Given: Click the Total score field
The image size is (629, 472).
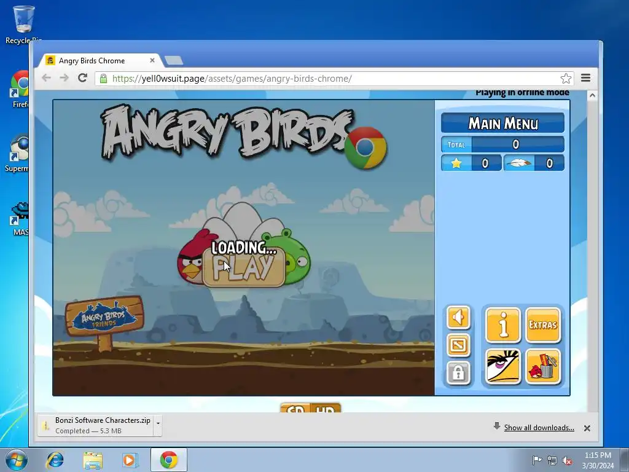Looking at the screenshot, I should [502, 144].
